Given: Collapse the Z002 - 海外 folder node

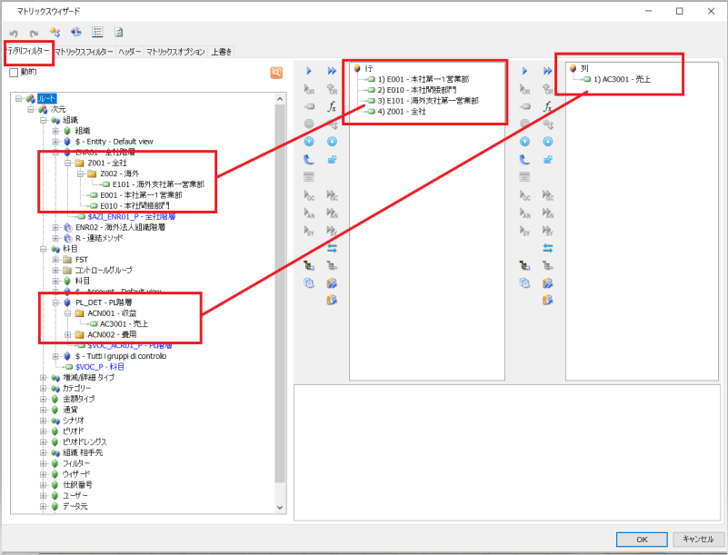Looking at the screenshot, I should pos(78,173).
